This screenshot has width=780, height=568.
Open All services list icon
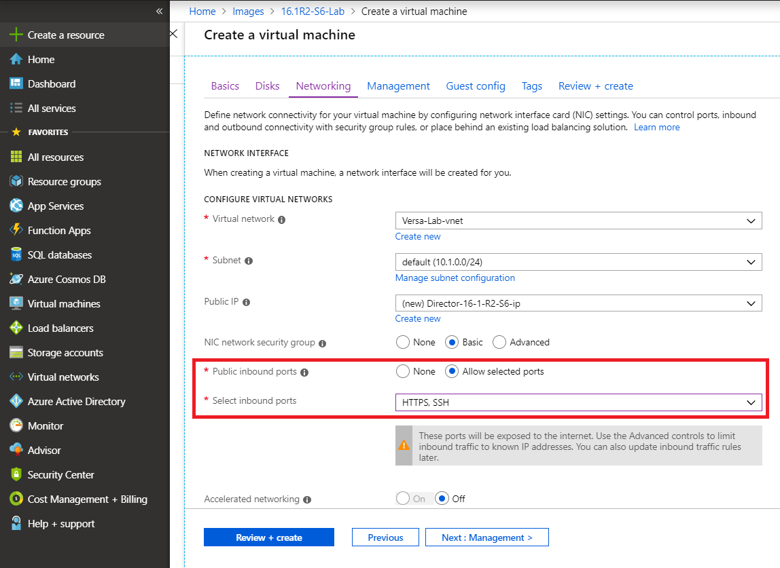coord(16,108)
